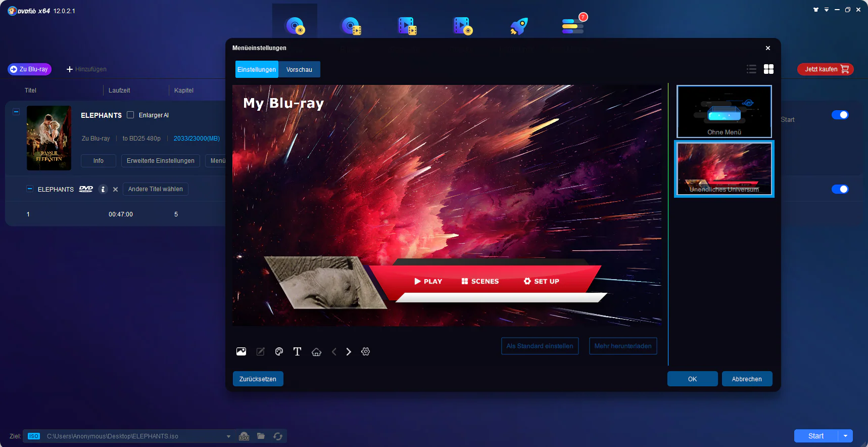Viewport: 868px width, 447px height.
Task: Open menu gear settings icon
Action: click(366, 351)
